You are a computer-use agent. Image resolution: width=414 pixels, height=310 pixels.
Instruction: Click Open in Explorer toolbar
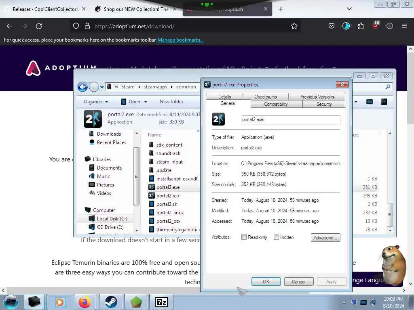pos(131,102)
